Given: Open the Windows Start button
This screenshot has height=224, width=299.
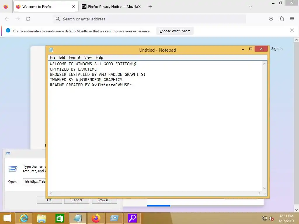Looking at the screenshot, I should coord(7,218).
